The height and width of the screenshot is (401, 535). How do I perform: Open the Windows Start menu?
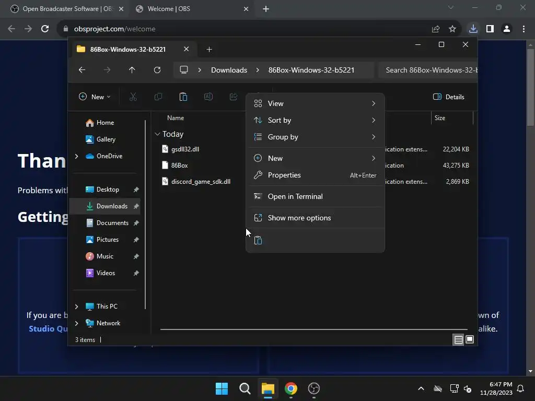tap(222, 388)
